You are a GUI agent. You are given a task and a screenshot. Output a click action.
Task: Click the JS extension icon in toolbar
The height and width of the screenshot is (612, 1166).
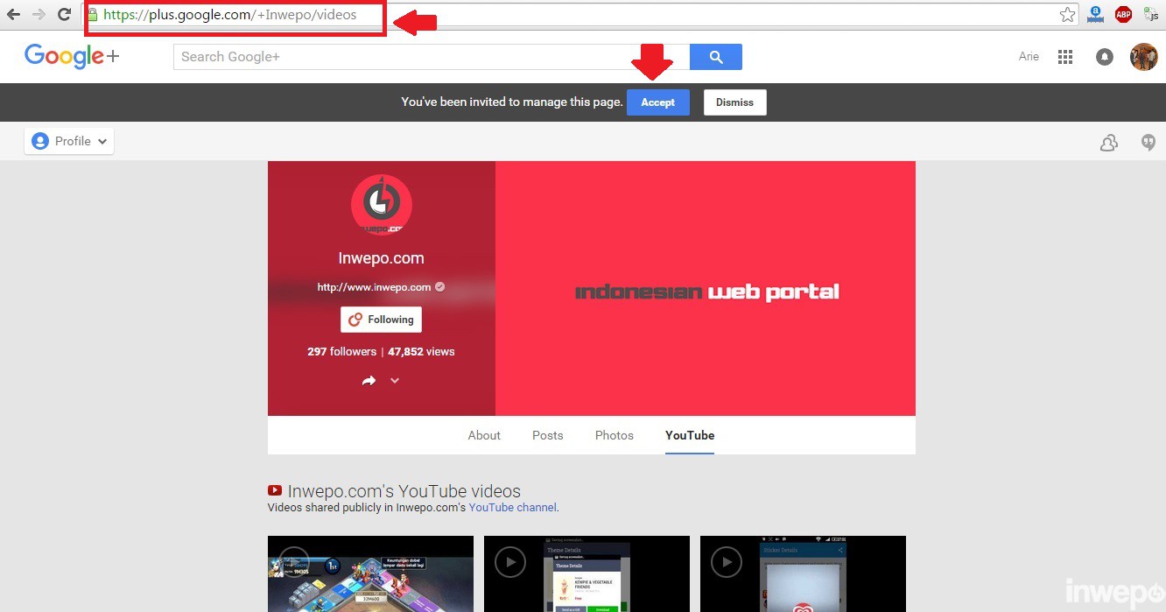[1151, 14]
